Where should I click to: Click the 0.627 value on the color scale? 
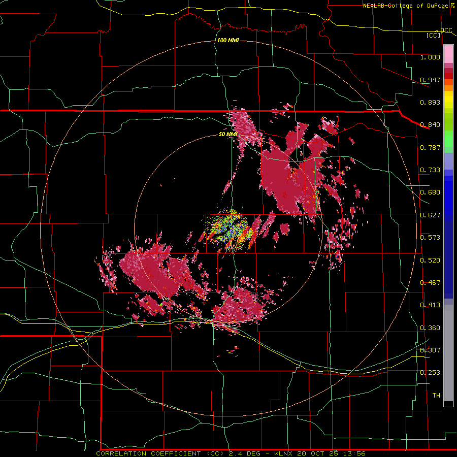430,215
